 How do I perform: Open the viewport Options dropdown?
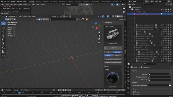[122, 19]
